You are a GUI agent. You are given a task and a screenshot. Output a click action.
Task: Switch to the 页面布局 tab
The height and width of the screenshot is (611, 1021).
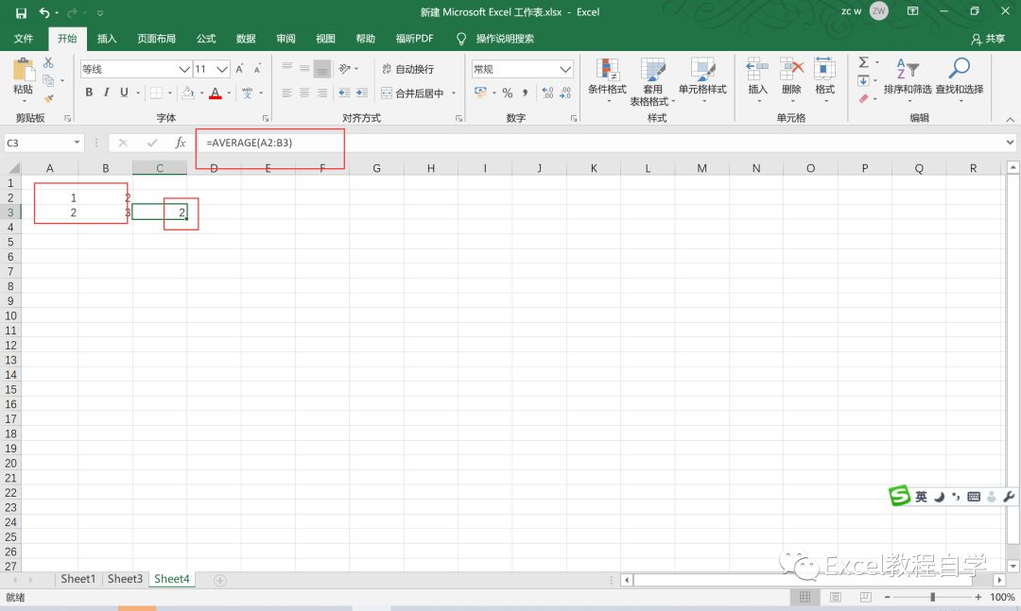click(156, 39)
